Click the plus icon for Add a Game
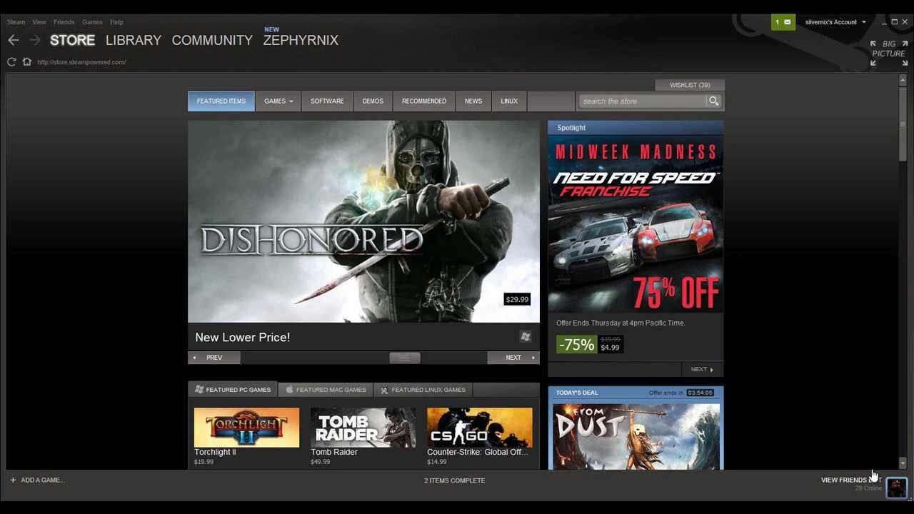Viewport: 914px width, 514px height. [x=13, y=480]
